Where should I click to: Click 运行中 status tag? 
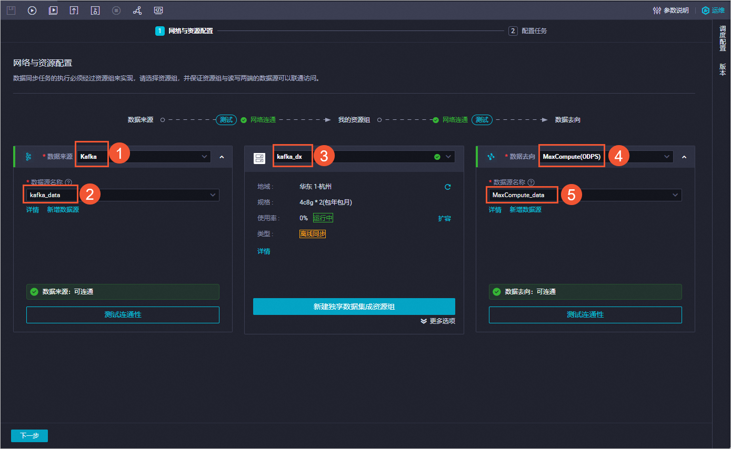[x=323, y=218]
